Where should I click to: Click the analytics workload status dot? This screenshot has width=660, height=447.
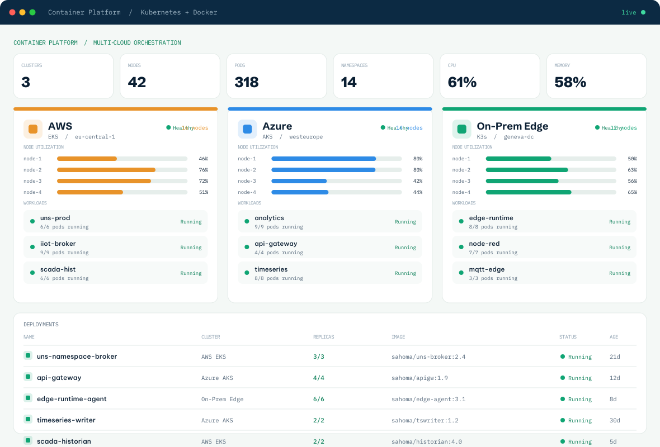pyautogui.click(x=247, y=222)
